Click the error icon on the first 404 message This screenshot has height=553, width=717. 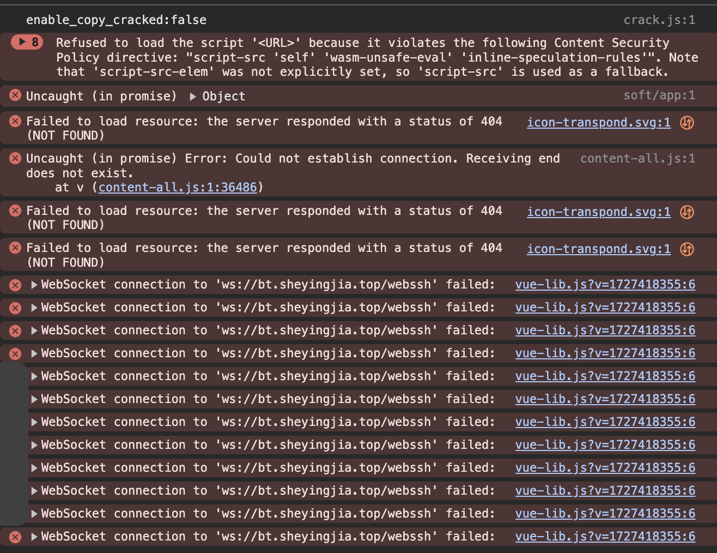click(x=15, y=121)
